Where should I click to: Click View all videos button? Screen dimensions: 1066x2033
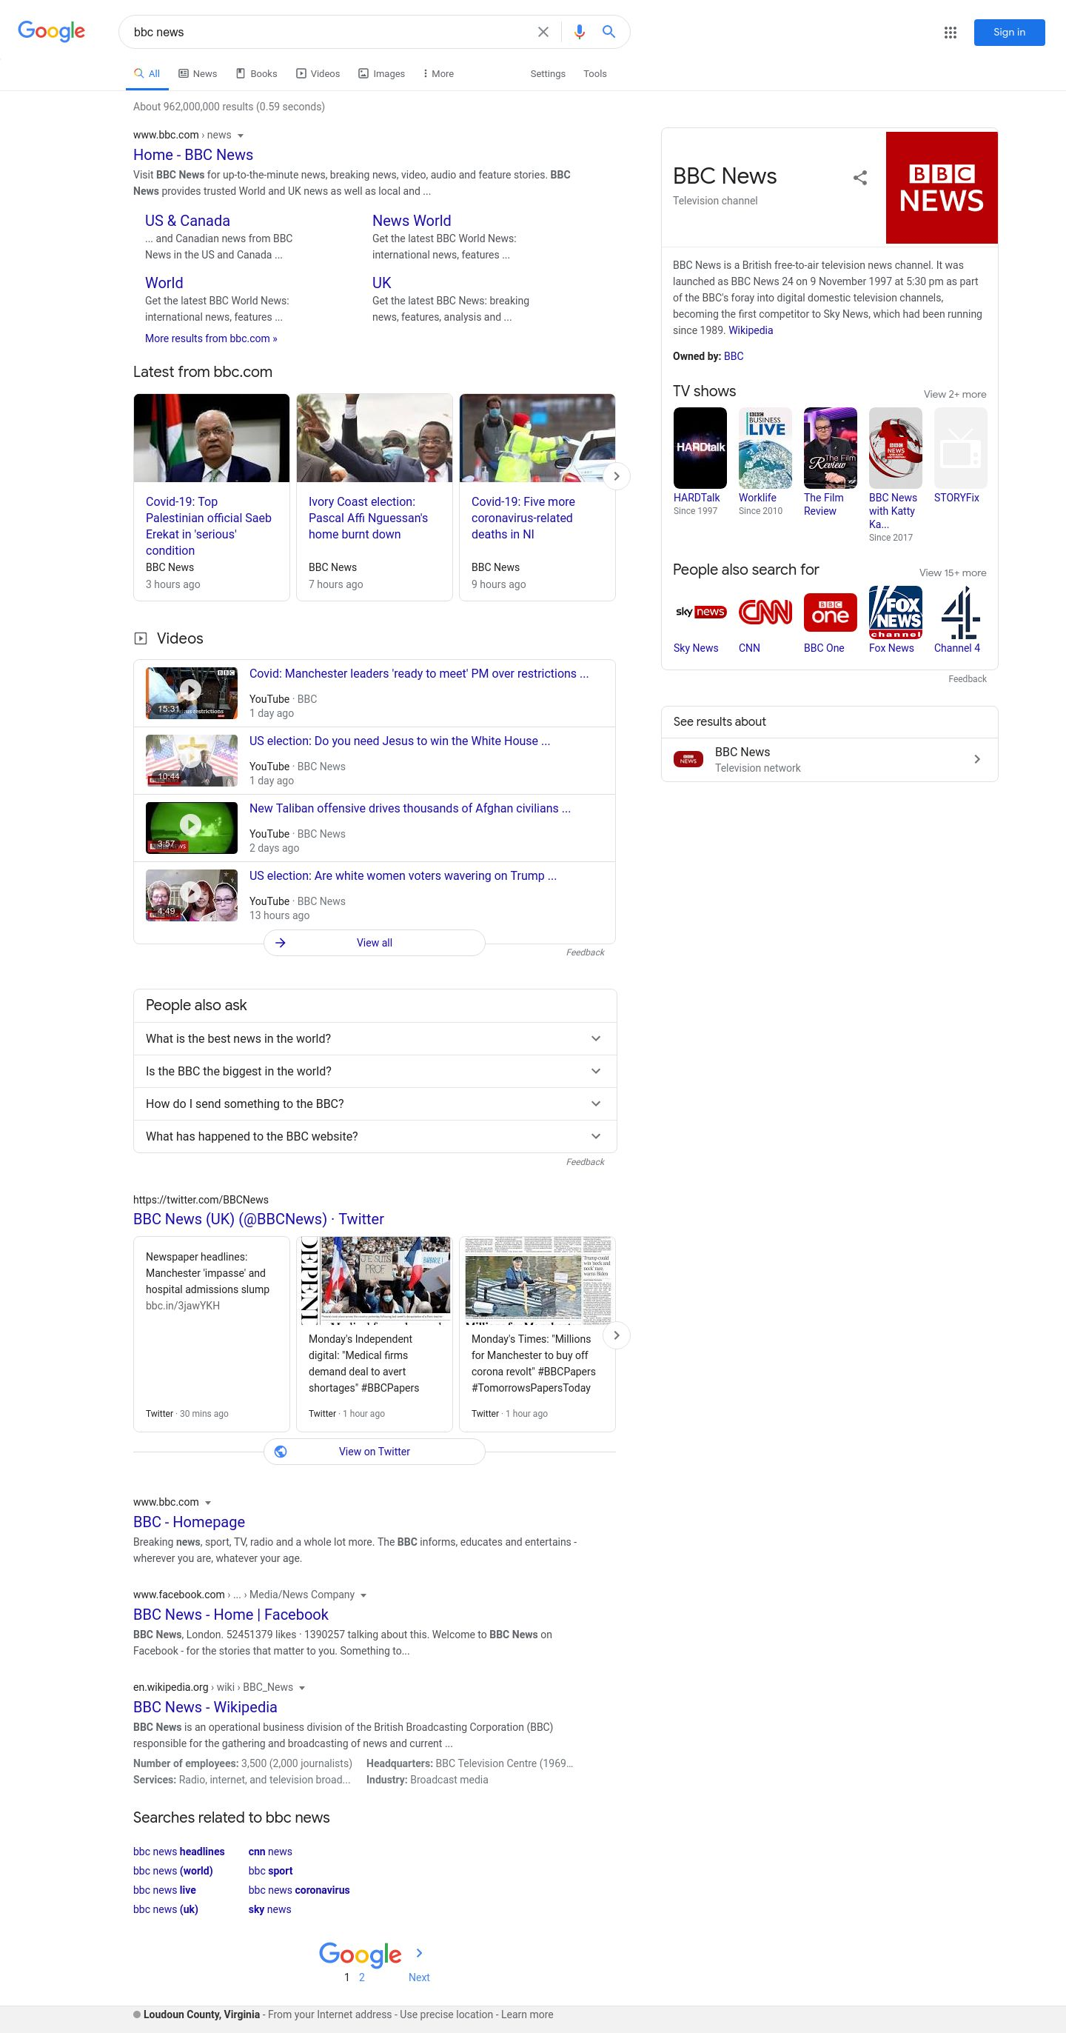click(x=374, y=942)
